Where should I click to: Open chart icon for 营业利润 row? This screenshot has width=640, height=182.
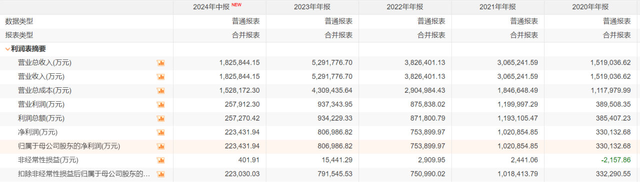pos(160,105)
